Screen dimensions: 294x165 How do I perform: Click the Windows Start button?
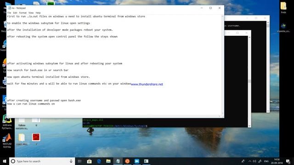5,161
